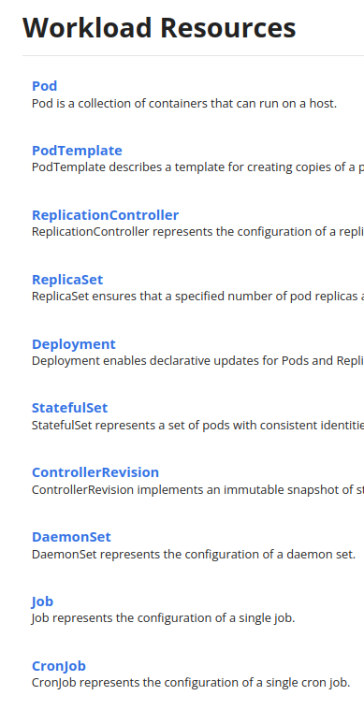
Task: Visit the ControllerRevision reference link
Action: [x=95, y=472]
